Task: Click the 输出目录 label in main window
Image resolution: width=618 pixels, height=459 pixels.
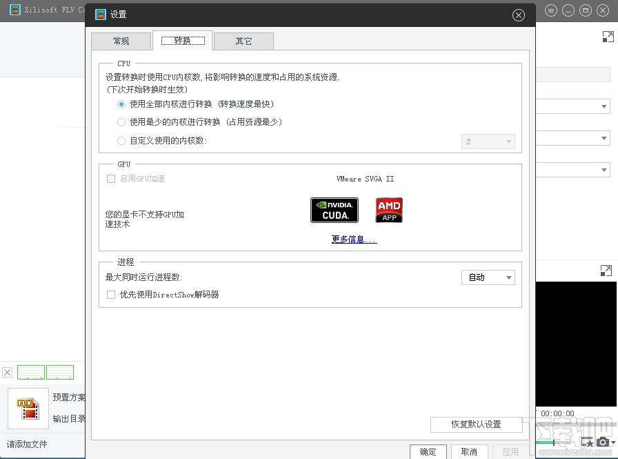Action: pyautogui.click(x=69, y=419)
